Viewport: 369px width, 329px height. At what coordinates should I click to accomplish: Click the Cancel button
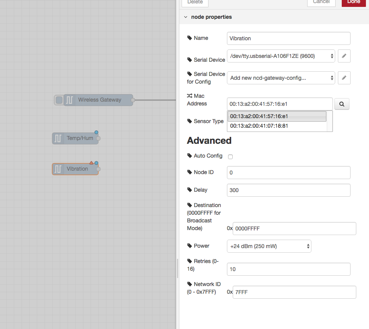point(321,2)
